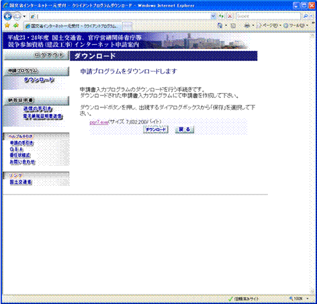Click the browser Back arrow button

(x=8, y=16)
